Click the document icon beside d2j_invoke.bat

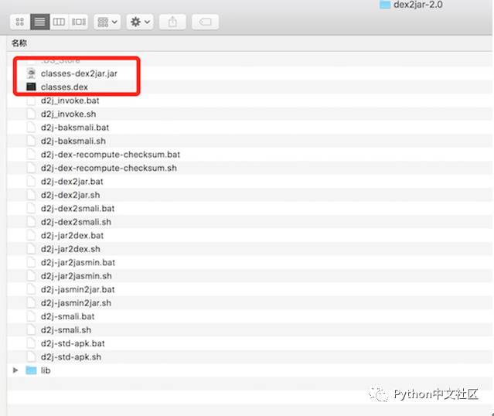click(x=31, y=101)
